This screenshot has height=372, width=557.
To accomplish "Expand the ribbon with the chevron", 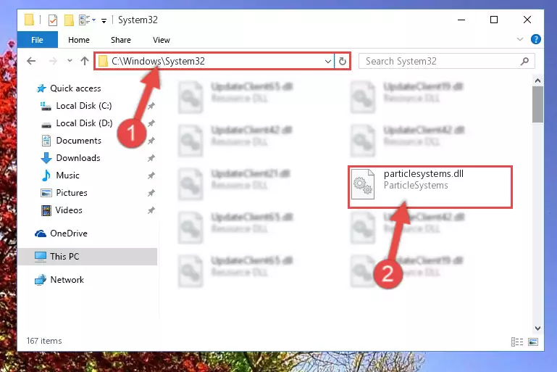I will pyautogui.click(x=520, y=39).
